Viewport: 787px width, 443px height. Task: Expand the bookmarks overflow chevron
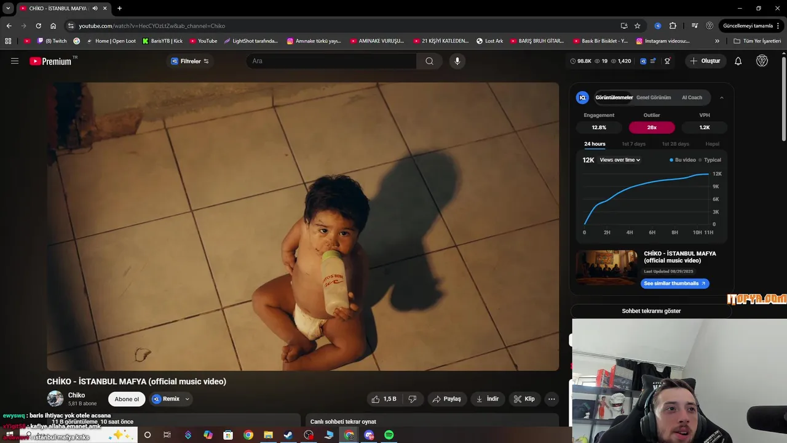coord(717,41)
